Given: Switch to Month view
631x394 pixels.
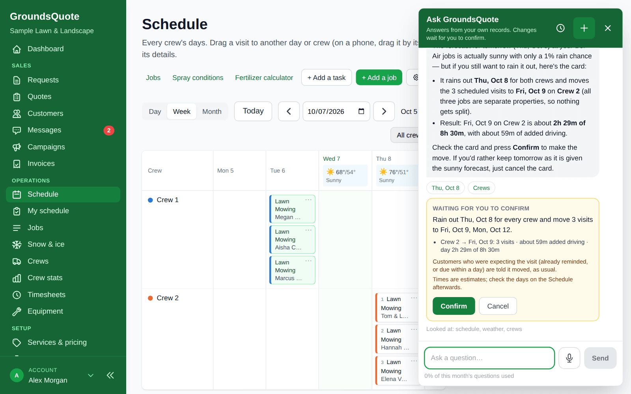Looking at the screenshot, I should pyautogui.click(x=212, y=112).
